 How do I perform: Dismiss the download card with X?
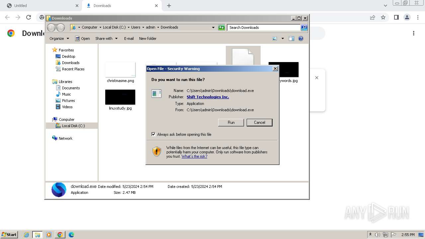[x=317, y=78]
